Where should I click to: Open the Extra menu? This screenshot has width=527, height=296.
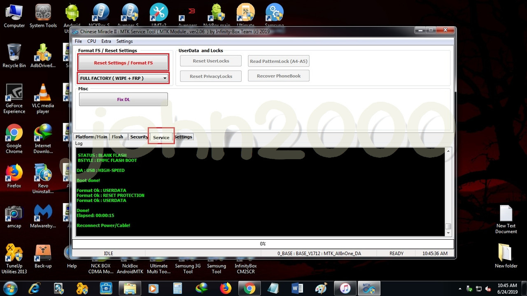(x=106, y=41)
